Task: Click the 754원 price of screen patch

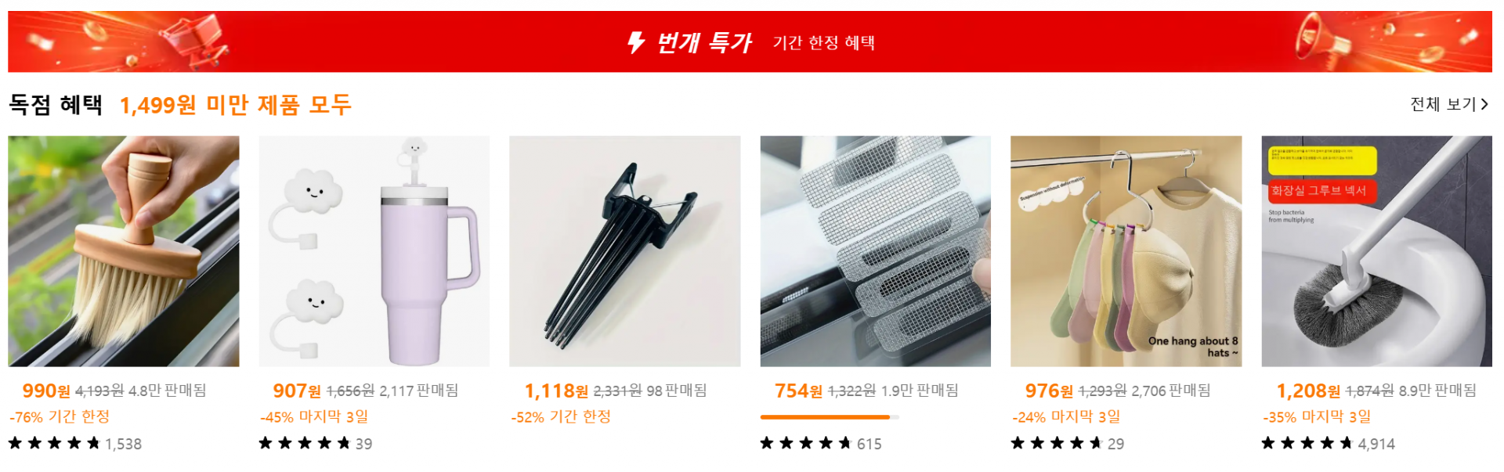Action: click(798, 391)
